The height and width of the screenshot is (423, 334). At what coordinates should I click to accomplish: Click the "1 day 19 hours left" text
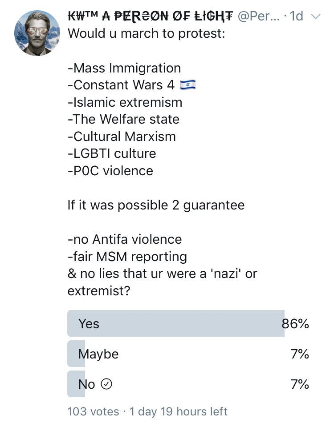pos(179,411)
